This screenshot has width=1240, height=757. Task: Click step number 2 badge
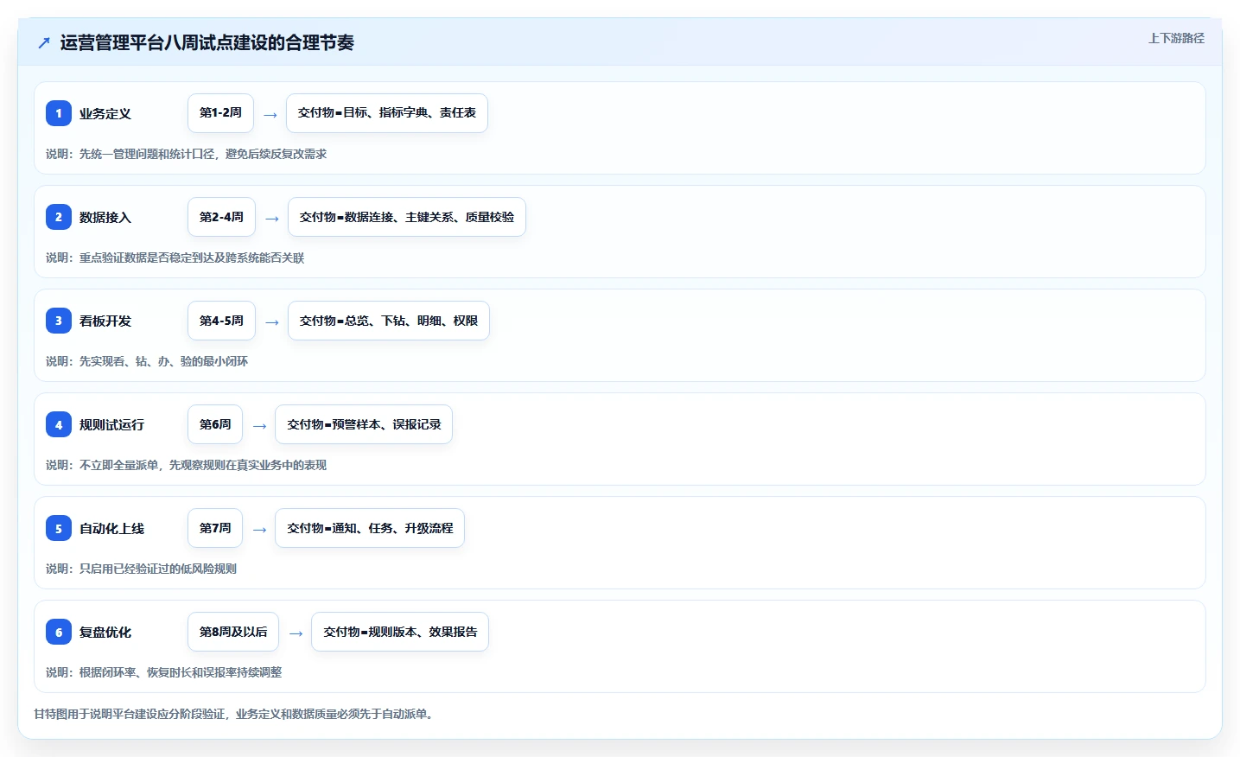tap(59, 217)
